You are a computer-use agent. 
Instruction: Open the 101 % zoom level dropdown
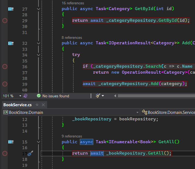tap(20, 96)
